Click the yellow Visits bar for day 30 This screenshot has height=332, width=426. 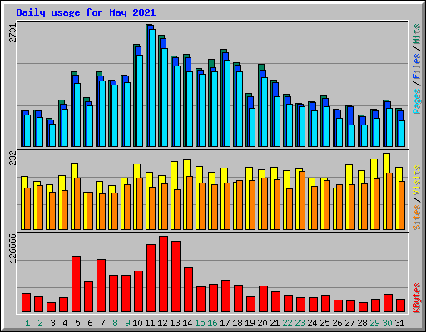point(385,191)
